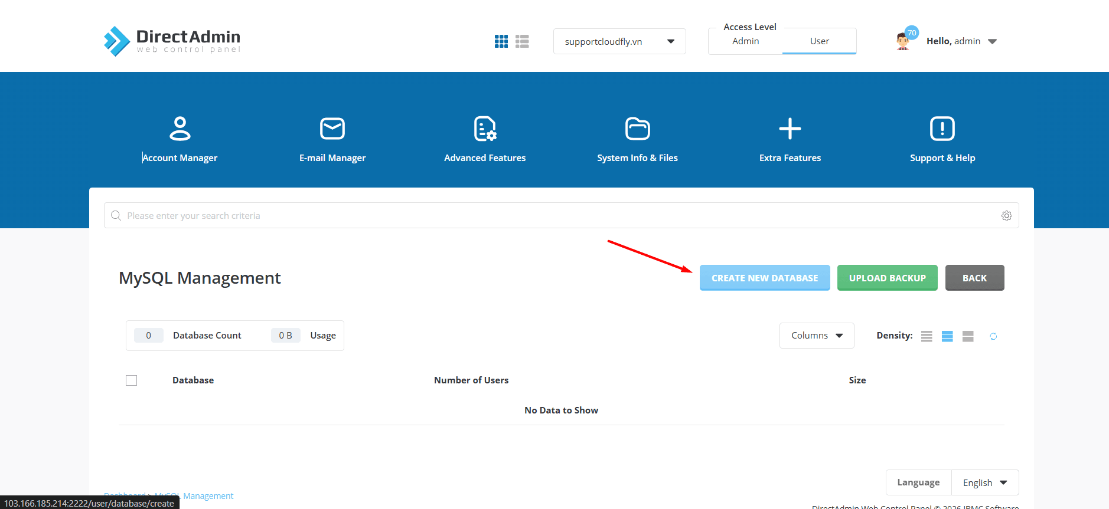
Task: Open System Info & Files folder icon
Action: (x=637, y=129)
